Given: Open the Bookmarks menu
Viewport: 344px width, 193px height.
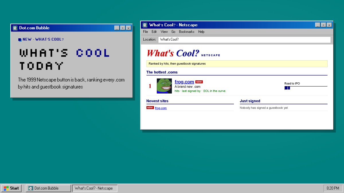Looking at the screenshot, I should click(x=187, y=32).
